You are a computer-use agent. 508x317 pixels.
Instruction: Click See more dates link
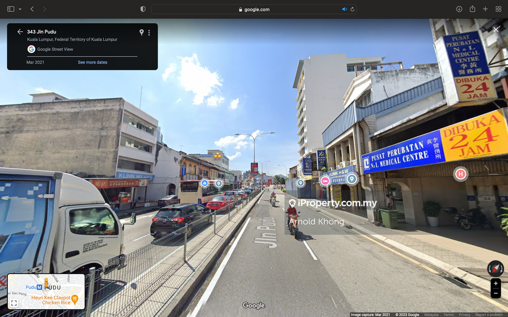[x=92, y=62]
